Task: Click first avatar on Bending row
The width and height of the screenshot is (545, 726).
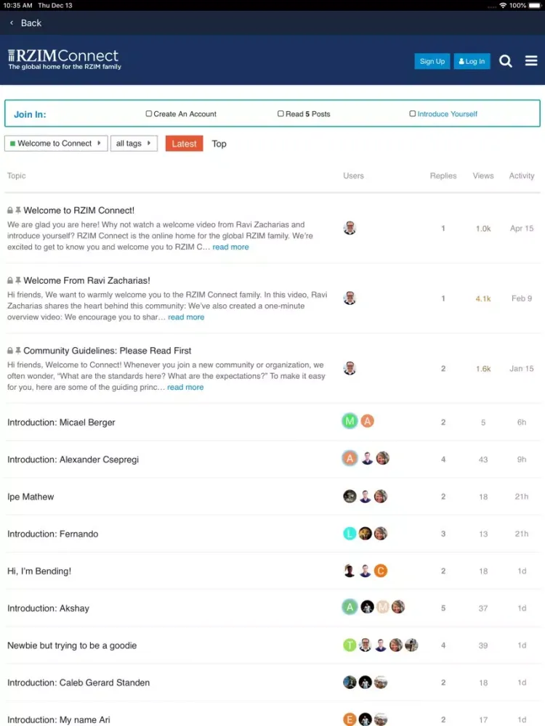Action: click(350, 571)
